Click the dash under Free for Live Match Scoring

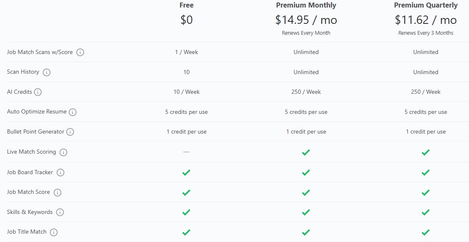tap(186, 152)
